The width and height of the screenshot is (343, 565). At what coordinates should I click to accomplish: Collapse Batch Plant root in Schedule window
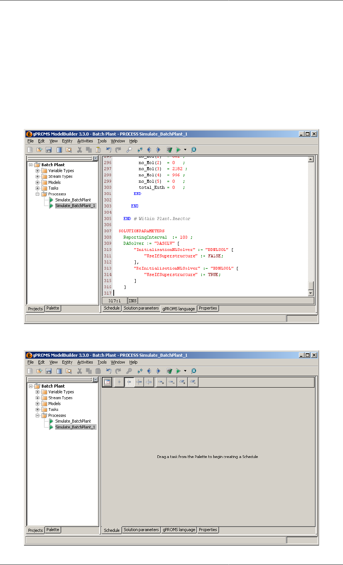coord(31,386)
